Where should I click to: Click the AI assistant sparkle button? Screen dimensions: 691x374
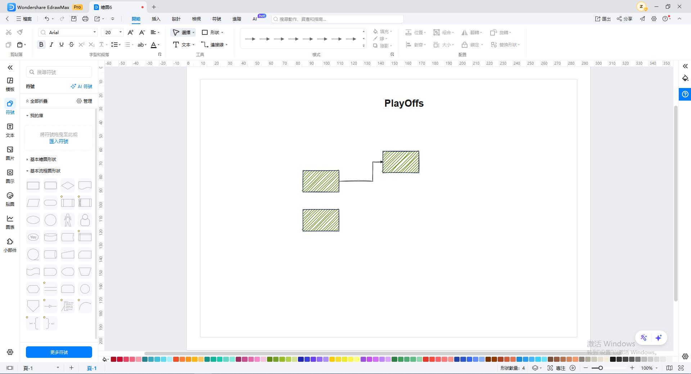[x=659, y=338]
